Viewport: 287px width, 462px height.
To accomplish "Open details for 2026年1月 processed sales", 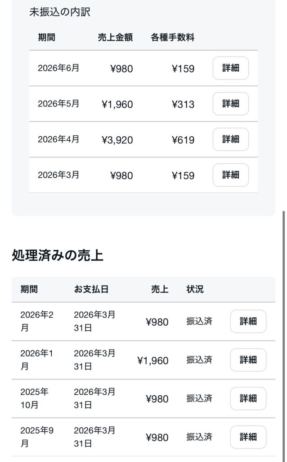I will click(248, 360).
